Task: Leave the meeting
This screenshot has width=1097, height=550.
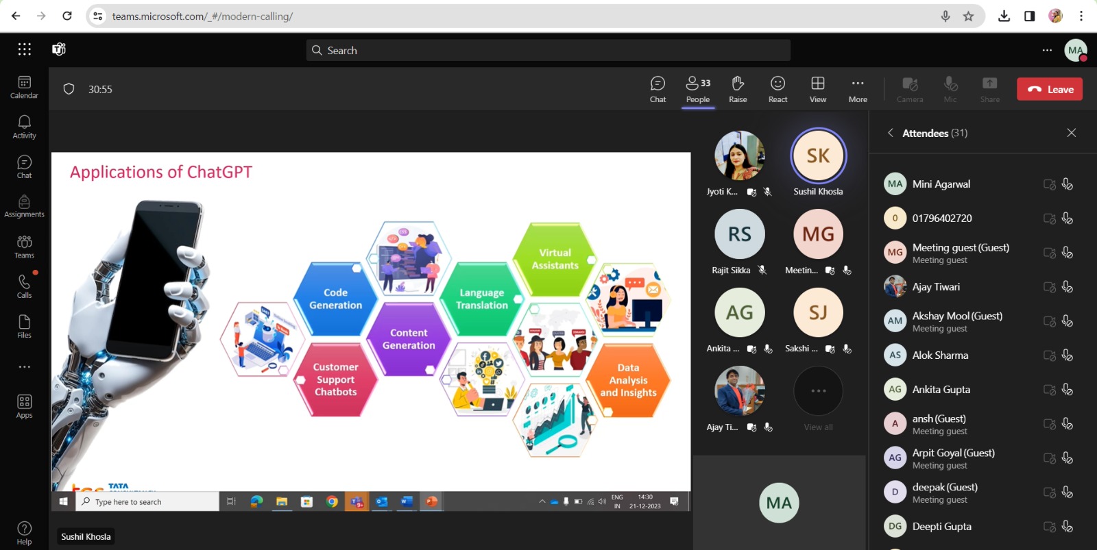Action: point(1050,89)
